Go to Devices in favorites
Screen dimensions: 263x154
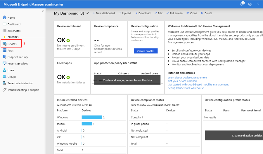(x=12, y=44)
